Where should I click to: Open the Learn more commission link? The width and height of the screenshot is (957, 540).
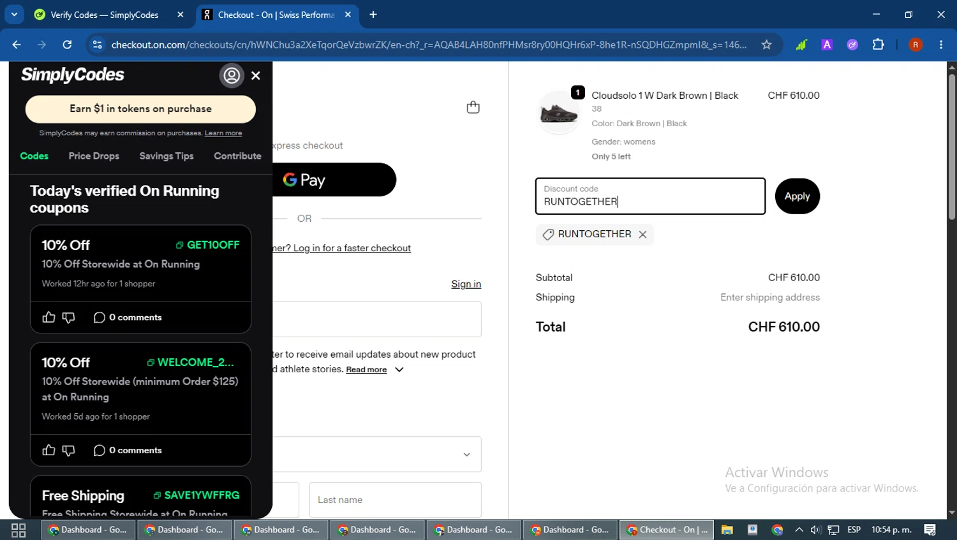pyautogui.click(x=223, y=133)
